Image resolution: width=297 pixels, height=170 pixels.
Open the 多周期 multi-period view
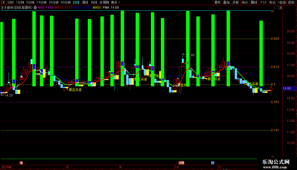point(104,2)
